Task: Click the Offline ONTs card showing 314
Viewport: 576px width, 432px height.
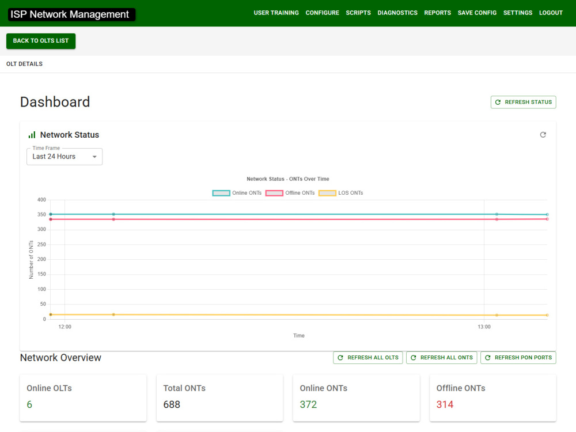Action: coord(493,398)
